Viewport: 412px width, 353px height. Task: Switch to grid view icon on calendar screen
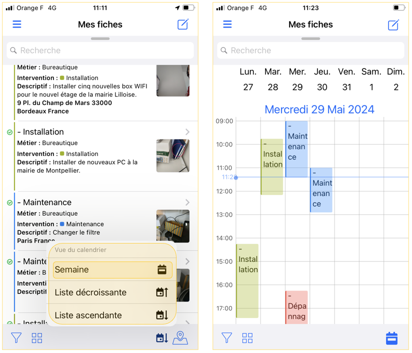247,338
